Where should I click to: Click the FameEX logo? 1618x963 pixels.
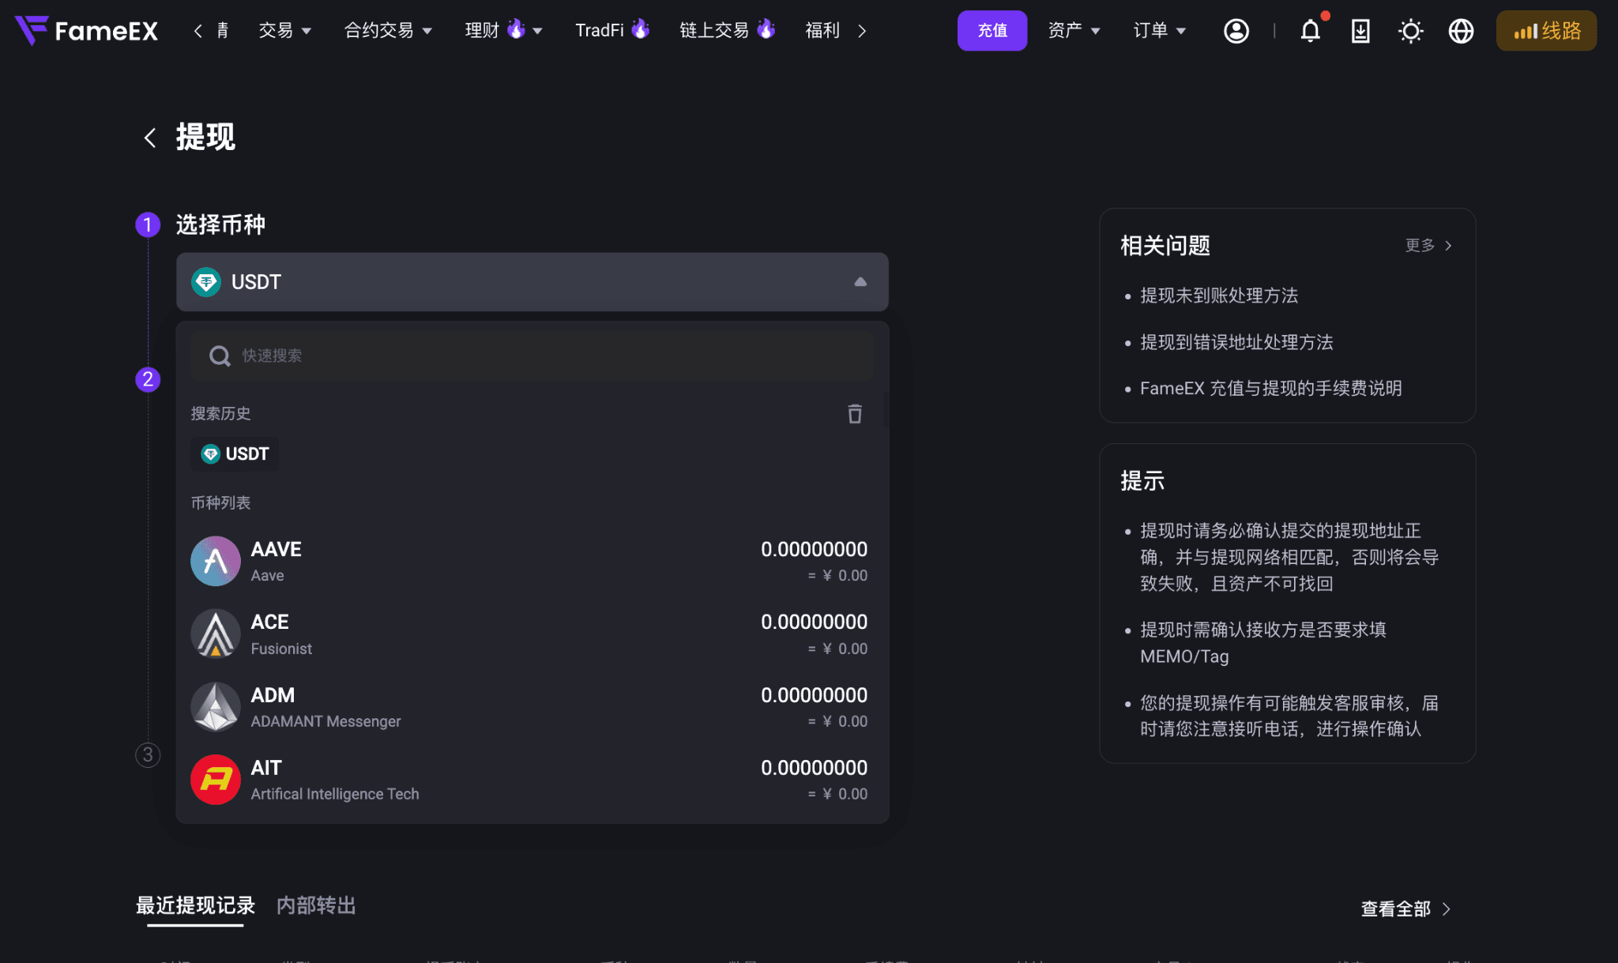click(86, 31)
